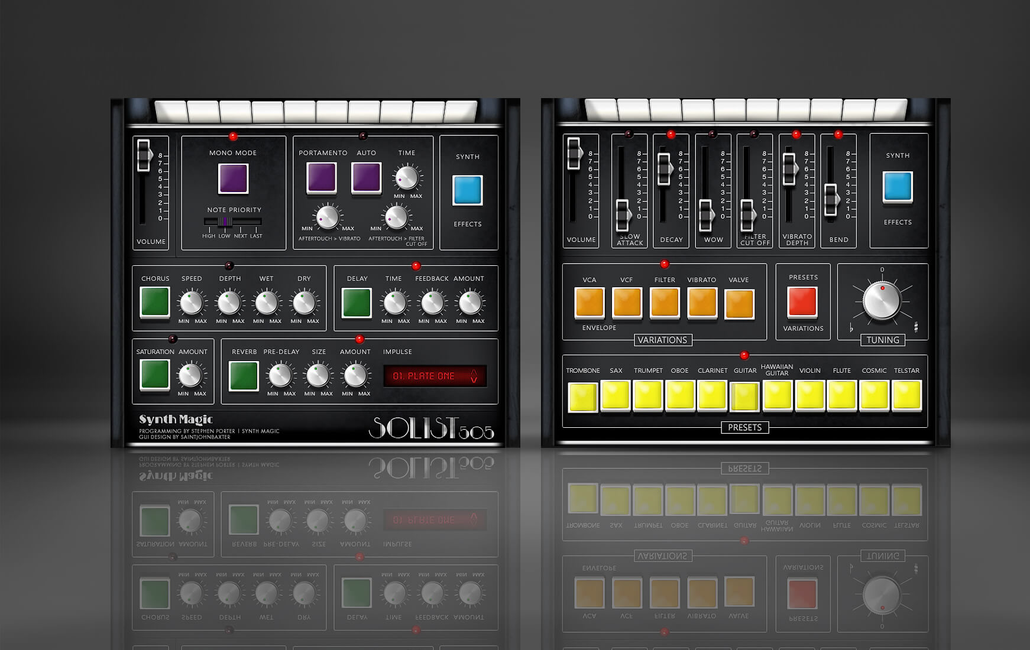1030x650 pixels.
Task: Click the Reverb Size knob
Action: [x=318, y=376]
